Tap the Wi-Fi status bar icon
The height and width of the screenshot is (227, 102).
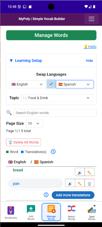[x=86, y=7]
